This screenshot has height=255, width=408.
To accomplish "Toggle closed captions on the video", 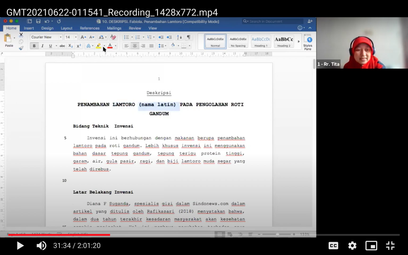I will [333, 246].
